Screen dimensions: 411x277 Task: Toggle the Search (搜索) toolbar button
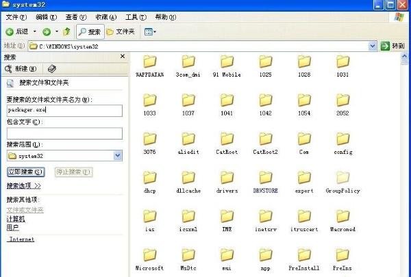point(89,31)
